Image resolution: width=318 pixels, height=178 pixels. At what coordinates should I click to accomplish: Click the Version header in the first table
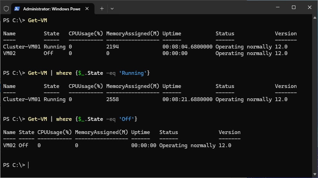pyautogui.click(x=286, y=34)
